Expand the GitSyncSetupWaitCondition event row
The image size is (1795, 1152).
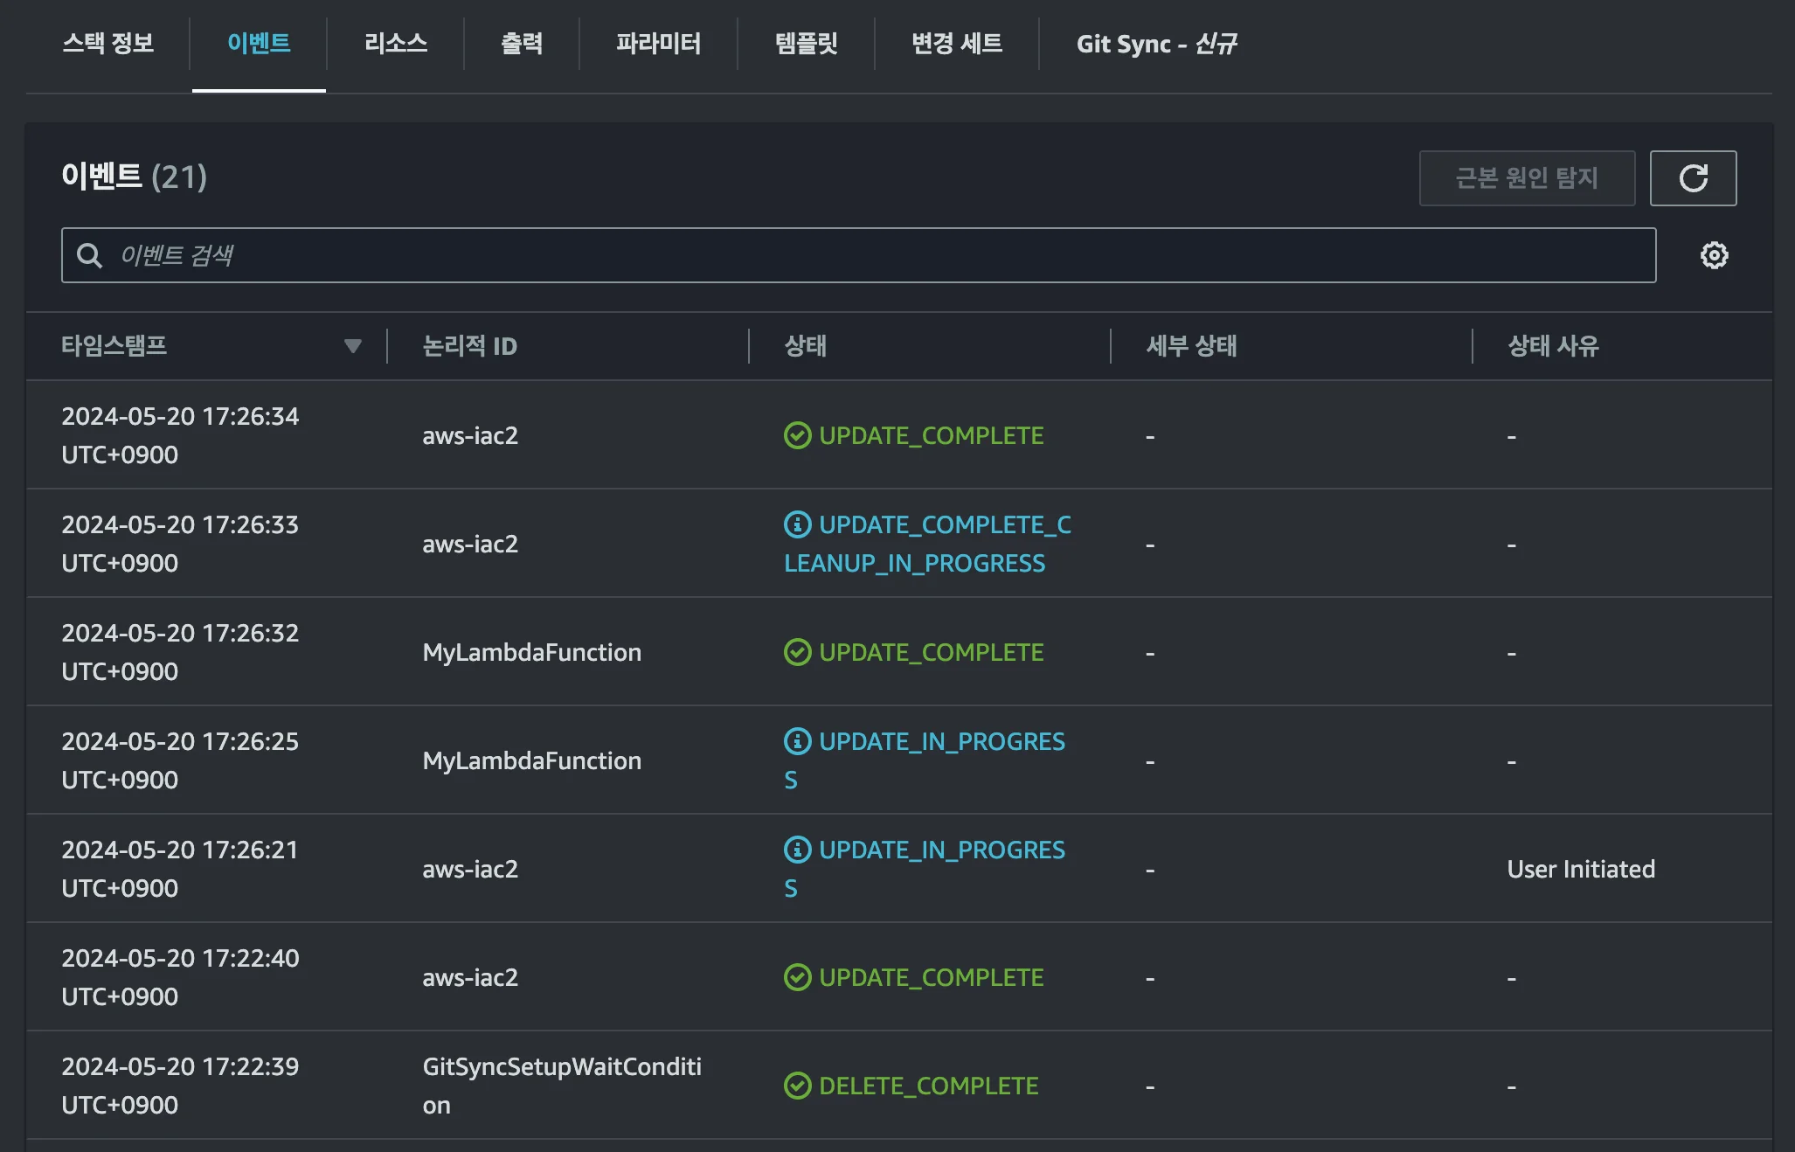pos(563,1084)
